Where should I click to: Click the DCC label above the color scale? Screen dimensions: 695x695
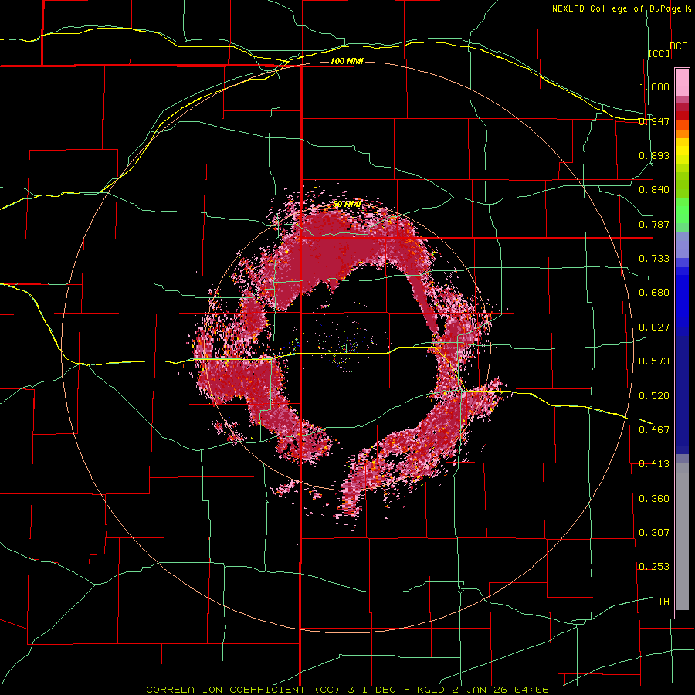coord(679,46)
